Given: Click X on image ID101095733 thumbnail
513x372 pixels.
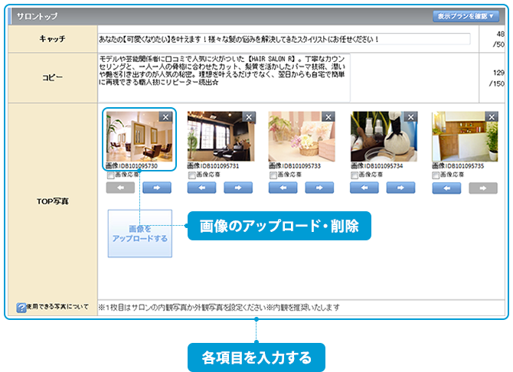Looking at the screenshot, I should pos(328,116).
